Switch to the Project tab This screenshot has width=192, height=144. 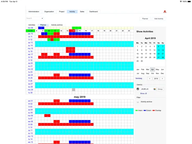pyautogui.click(x=62, y=11)
